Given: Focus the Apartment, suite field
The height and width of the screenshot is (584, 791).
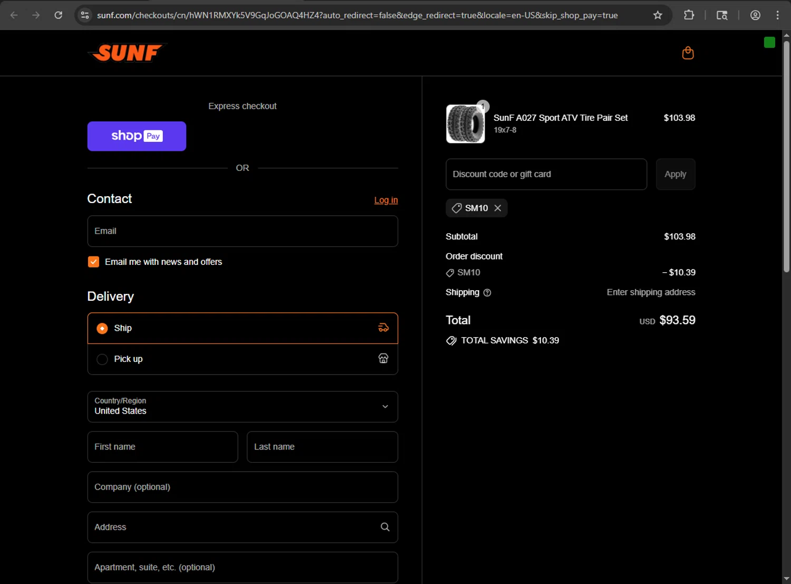Looking at the screenshot, I should [x=243, y=567].
